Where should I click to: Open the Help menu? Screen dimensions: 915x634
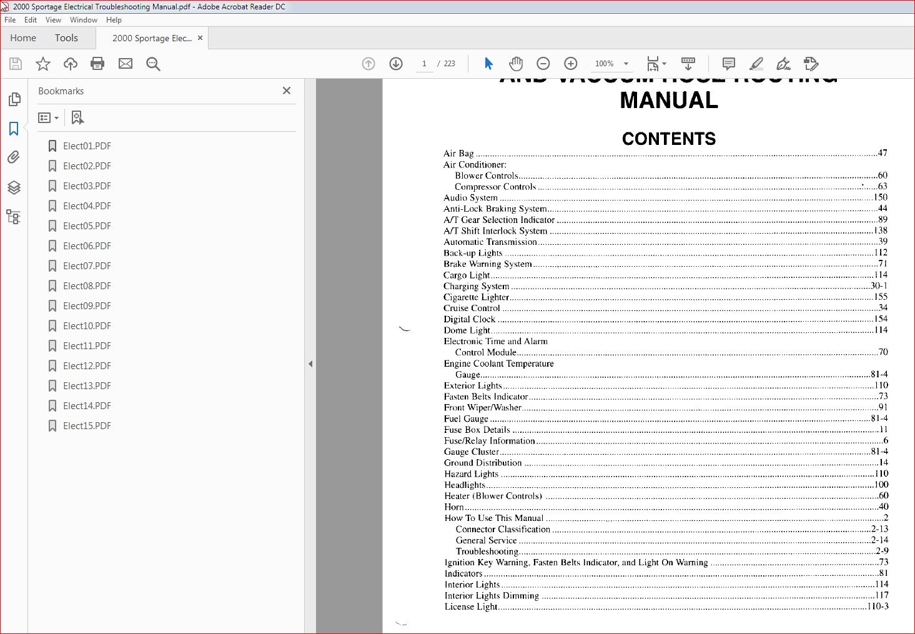click(114, 20)
